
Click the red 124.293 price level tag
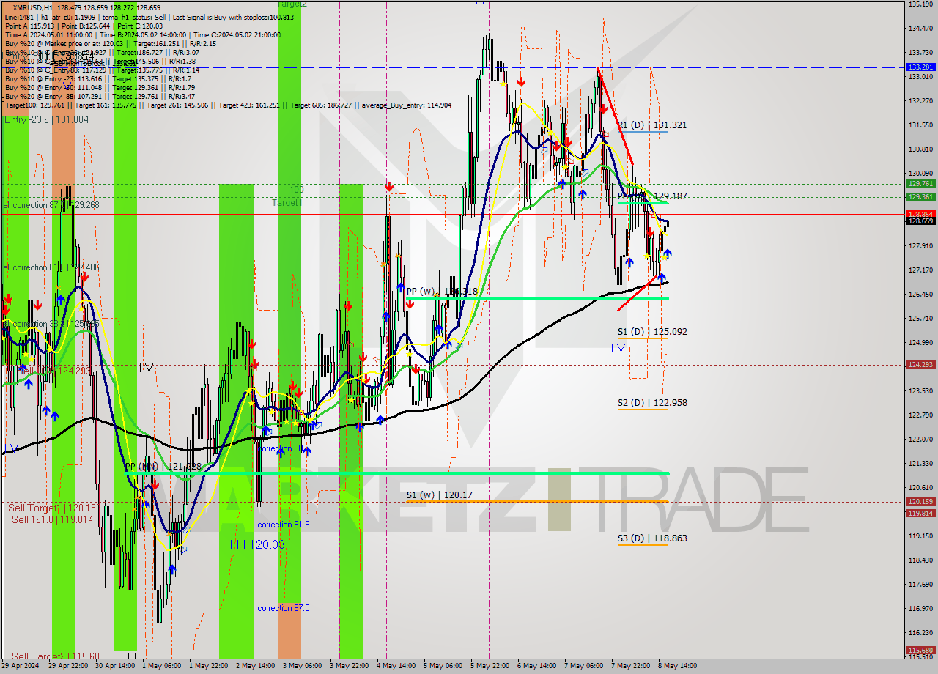pyautogui.click(x=920, y=364)
